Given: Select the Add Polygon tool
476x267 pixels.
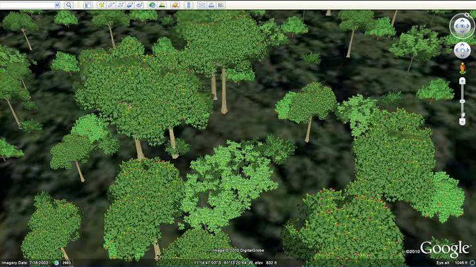Looking at the screenshot, I should [111, 5].
